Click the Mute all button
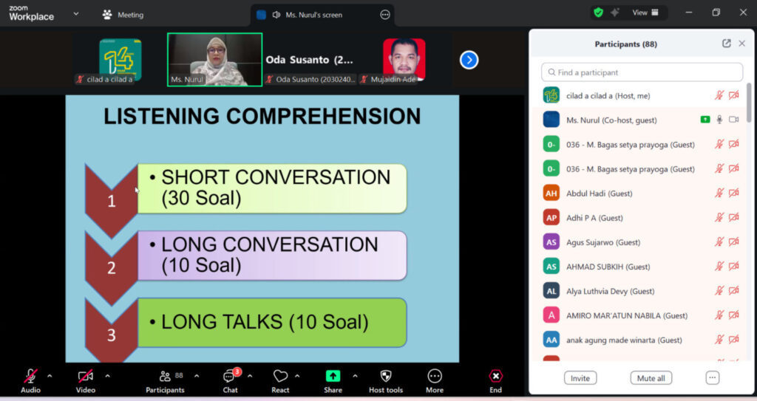Viewport: 757px width, 401px height. click(x=651, y=378)
